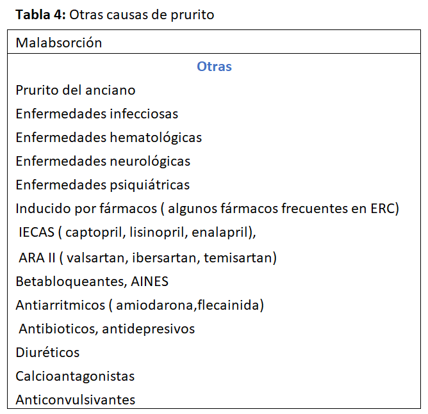Click the 'Malabsorción' row
This screenshot has width=428, height=414.
(59, 43)
